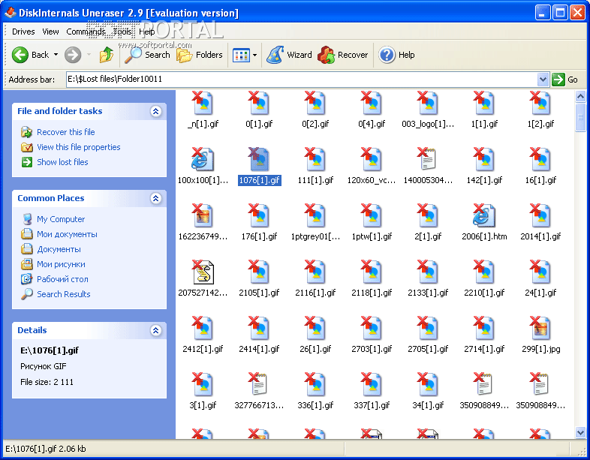Open Мои документы in Common Places
The width and height of the screenshot is (590, 460).
pos(67,234)
